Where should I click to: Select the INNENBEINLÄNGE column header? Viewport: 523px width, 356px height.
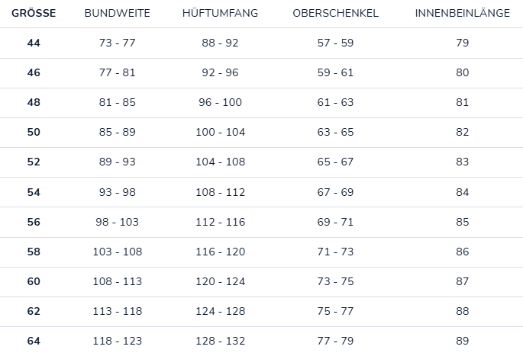point(462,14)
